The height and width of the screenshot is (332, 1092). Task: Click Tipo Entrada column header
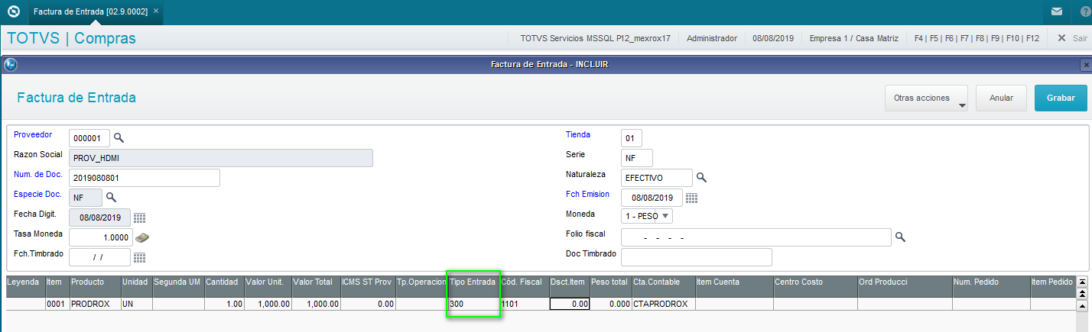pyautogui.click(x=473, y=286)
